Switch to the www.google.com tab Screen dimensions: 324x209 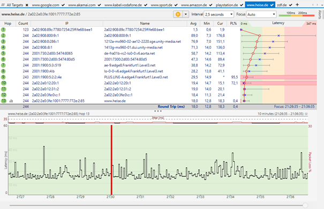46,5
